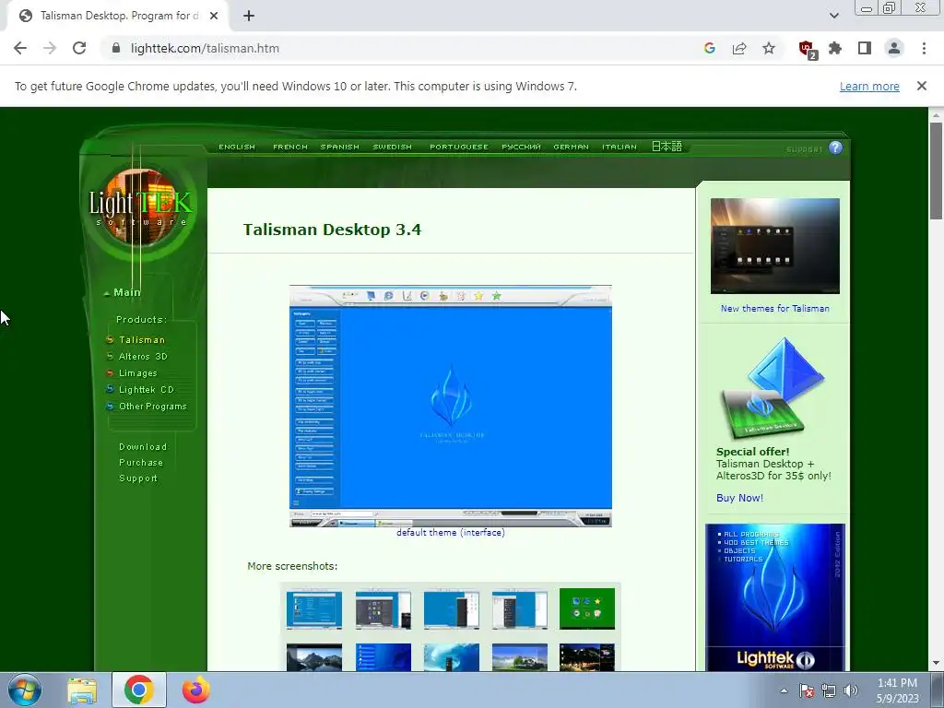Open the night city thumbnail in second row
The height and width of the screenshot is (708, 944).
pos(587,657)
